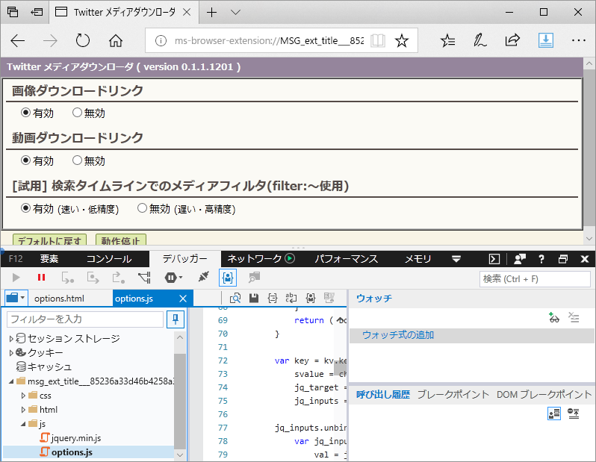Switch to the パフォーマンス tab
This screenshot has width=596, height=462.
click(347, 259)
